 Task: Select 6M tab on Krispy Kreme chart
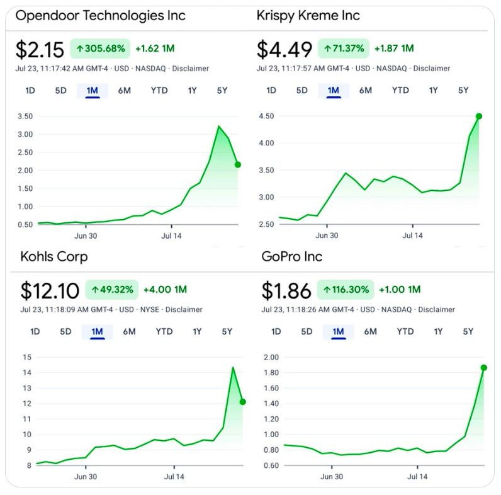click(366, 91)
